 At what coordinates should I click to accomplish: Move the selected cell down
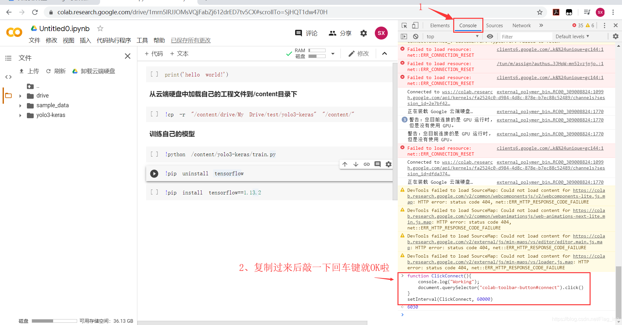coord(356,164)
